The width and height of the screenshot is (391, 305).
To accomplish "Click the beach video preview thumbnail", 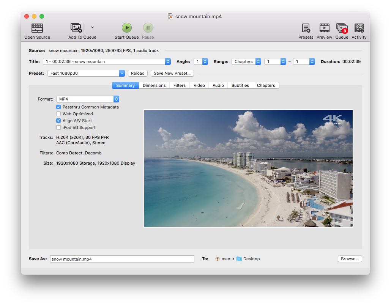I will coord(248,168).
